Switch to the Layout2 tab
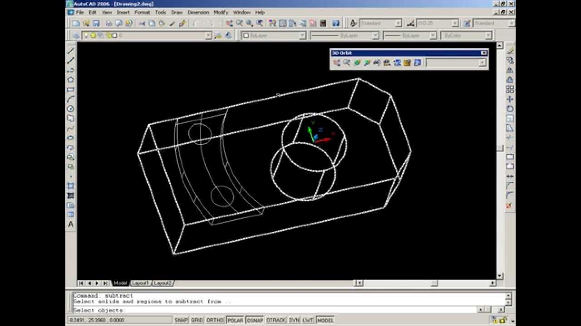This screenshot has width=581, height=326. [162, 283]
